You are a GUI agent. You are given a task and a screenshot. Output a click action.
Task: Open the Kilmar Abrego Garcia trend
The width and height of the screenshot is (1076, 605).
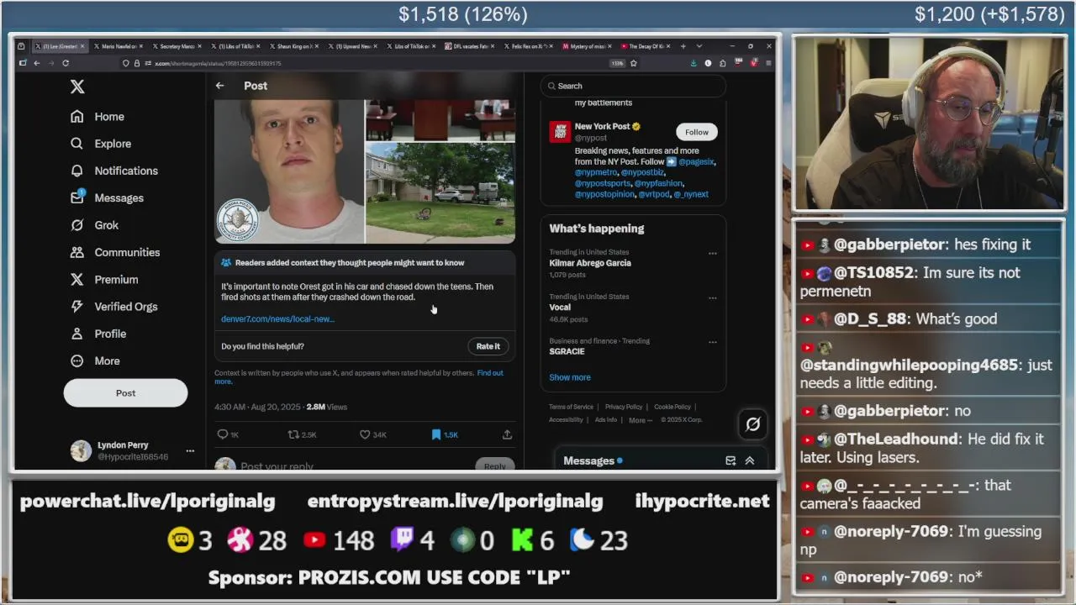tap(590, 263)
